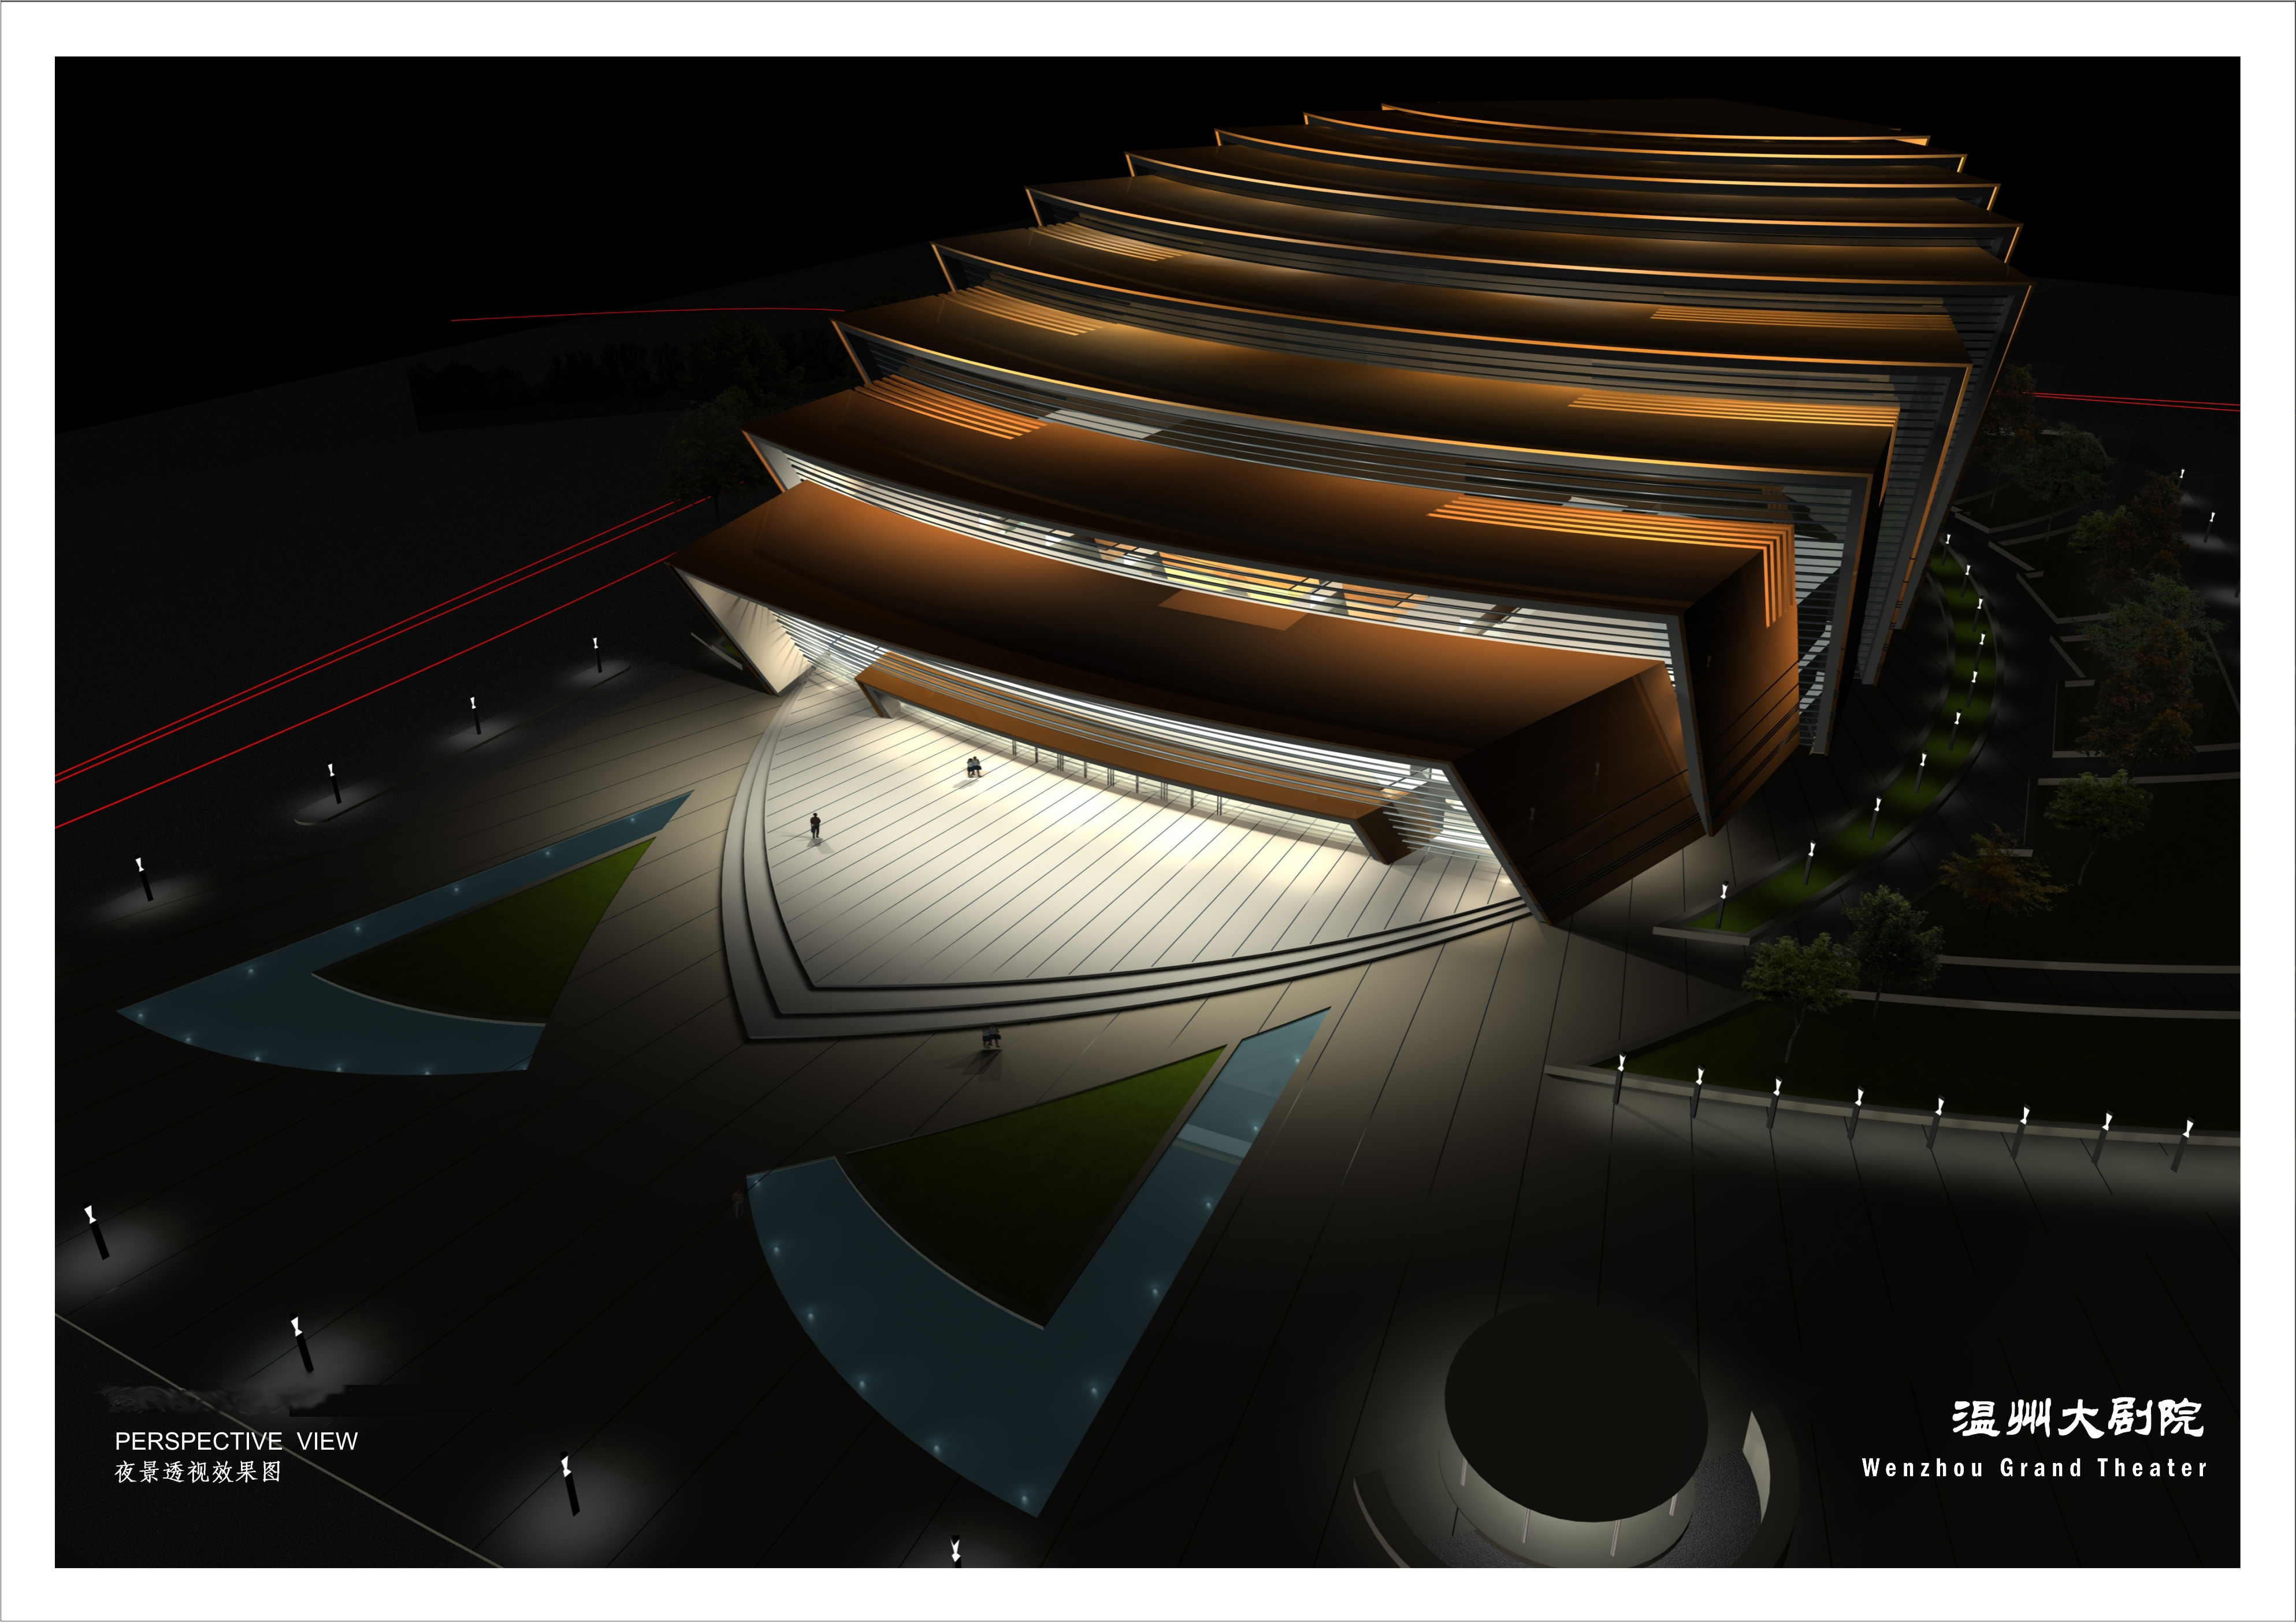Screen dimensions: 2296x1623
Task: Click the "Wenzhou Grand Theater" English title
Action: coord(2034,1468)
